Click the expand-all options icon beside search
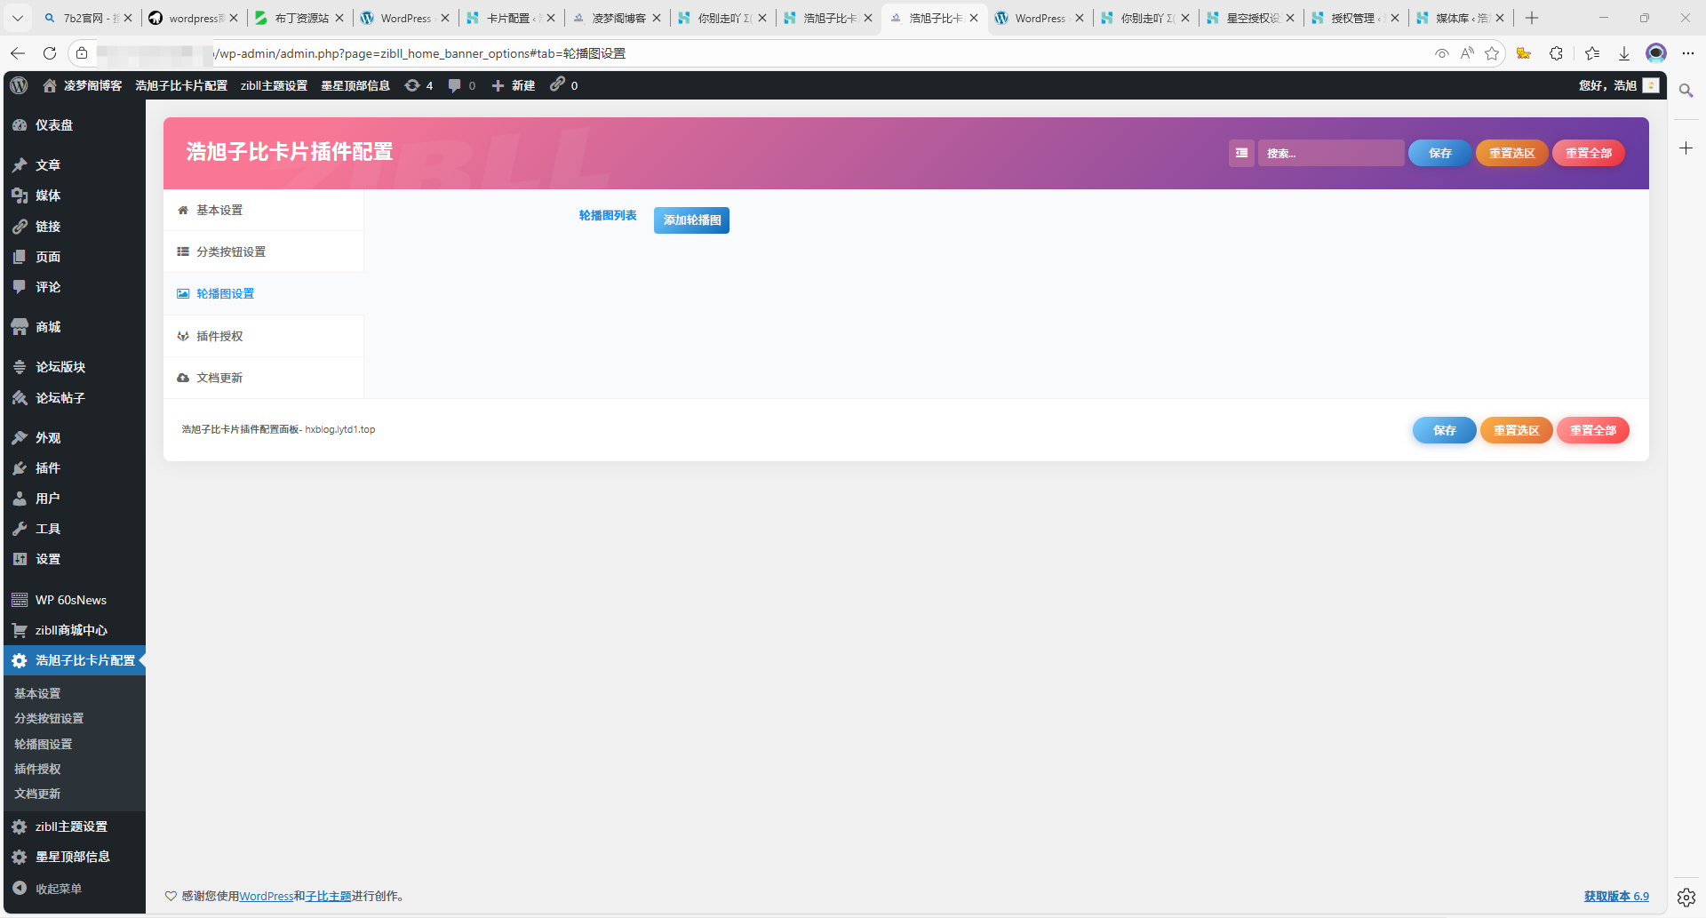Viewport: 1706px width, 918px height. pyautogui.click(x=1241, y=153)
